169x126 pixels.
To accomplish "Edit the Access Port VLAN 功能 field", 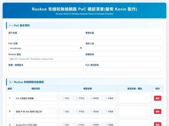I will (36, 124).
